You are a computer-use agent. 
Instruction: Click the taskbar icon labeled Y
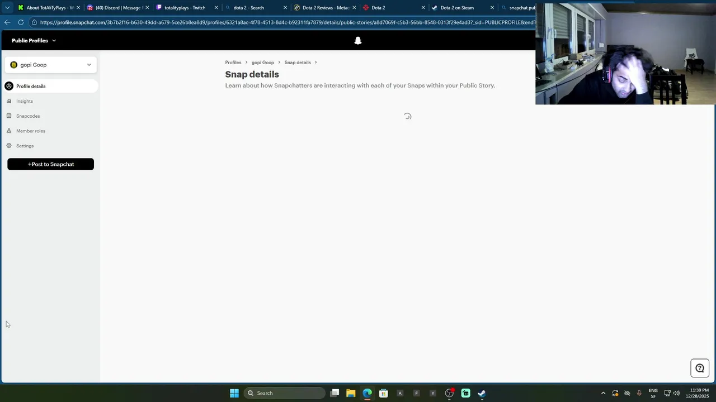click(x=432, y=393)
